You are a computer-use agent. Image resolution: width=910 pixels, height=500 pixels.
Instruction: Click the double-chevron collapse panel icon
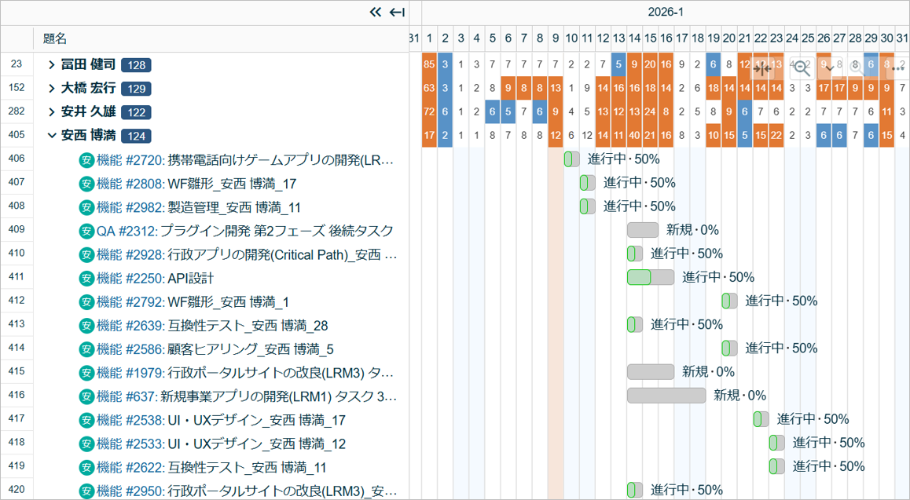[x=376, y=12]
